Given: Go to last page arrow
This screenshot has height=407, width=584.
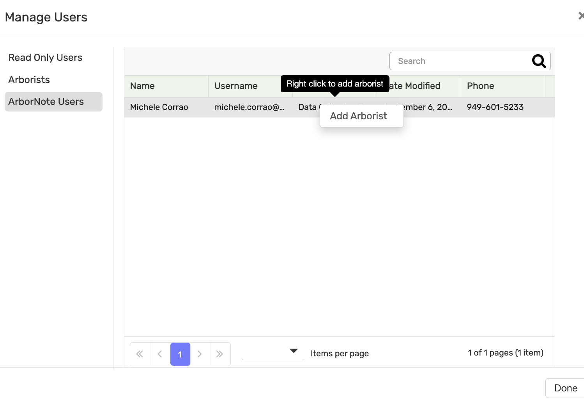Looking at the screenshot, I should coord(220,354).
